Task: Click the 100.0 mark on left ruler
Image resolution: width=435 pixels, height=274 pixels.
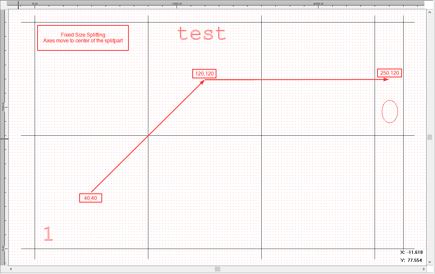Action: 3,107
